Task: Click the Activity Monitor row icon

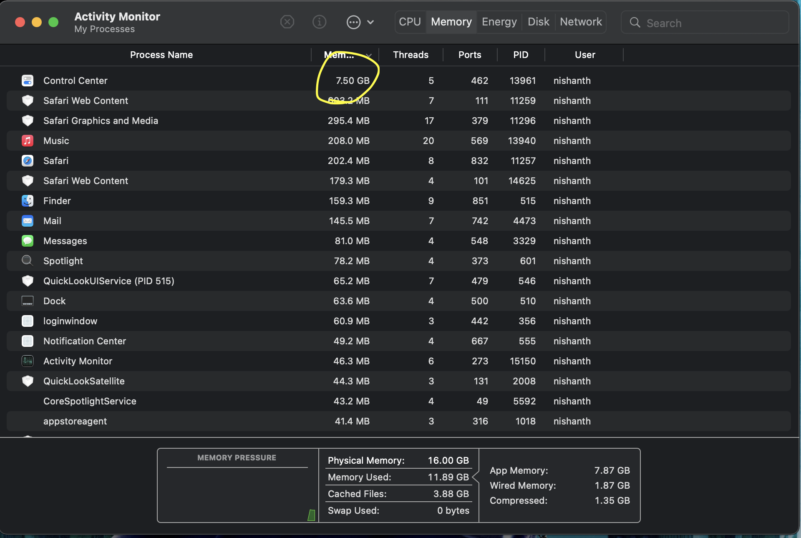Action: pyautogui.click(x=28, y=361)
